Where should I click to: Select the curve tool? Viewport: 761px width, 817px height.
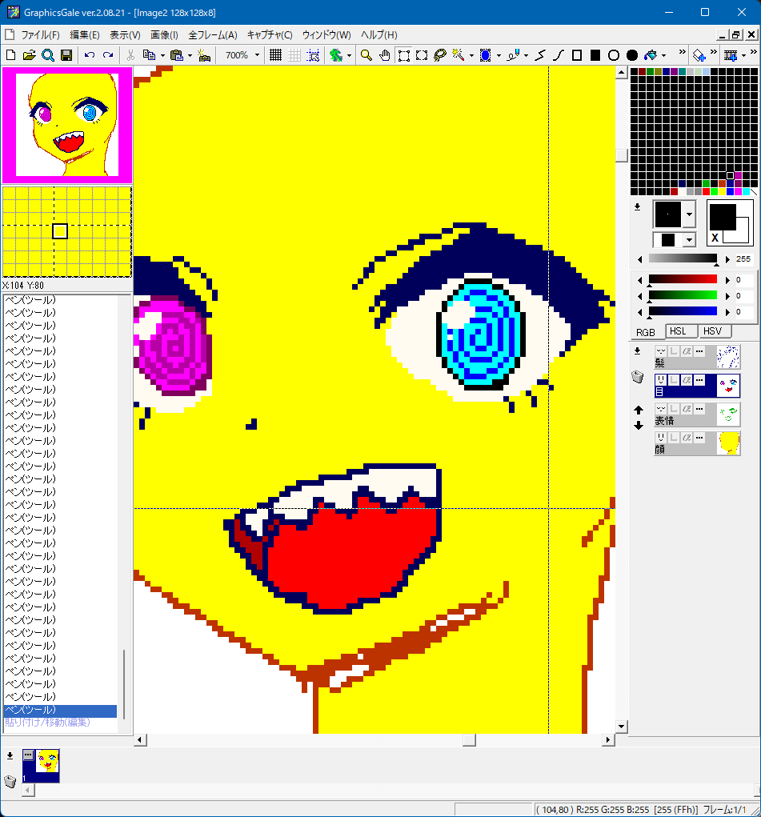pos(559,55)
